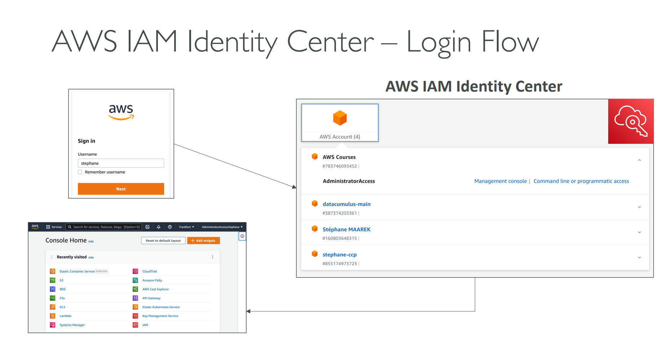Screen dimensions: 663x337
Task: Click the FSx service icon
Action: pos(53,298)
